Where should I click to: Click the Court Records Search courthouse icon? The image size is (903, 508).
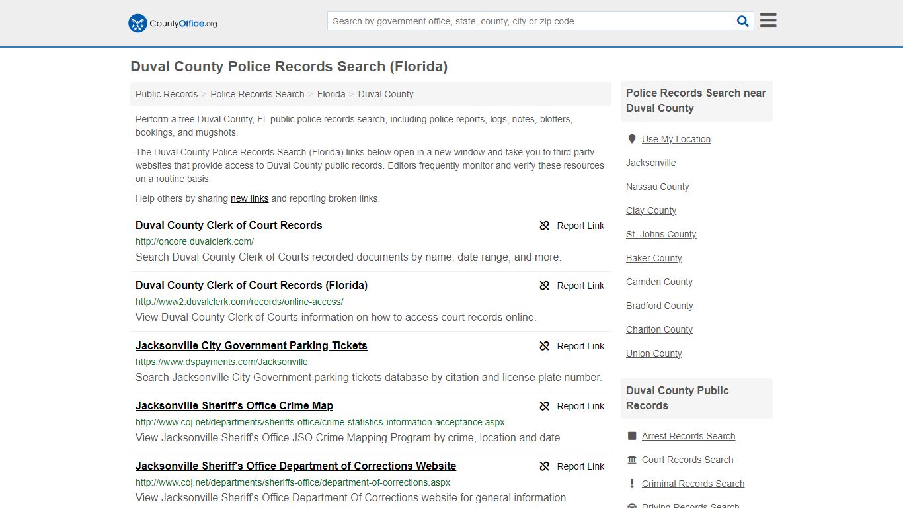click(x=632, y=460)
